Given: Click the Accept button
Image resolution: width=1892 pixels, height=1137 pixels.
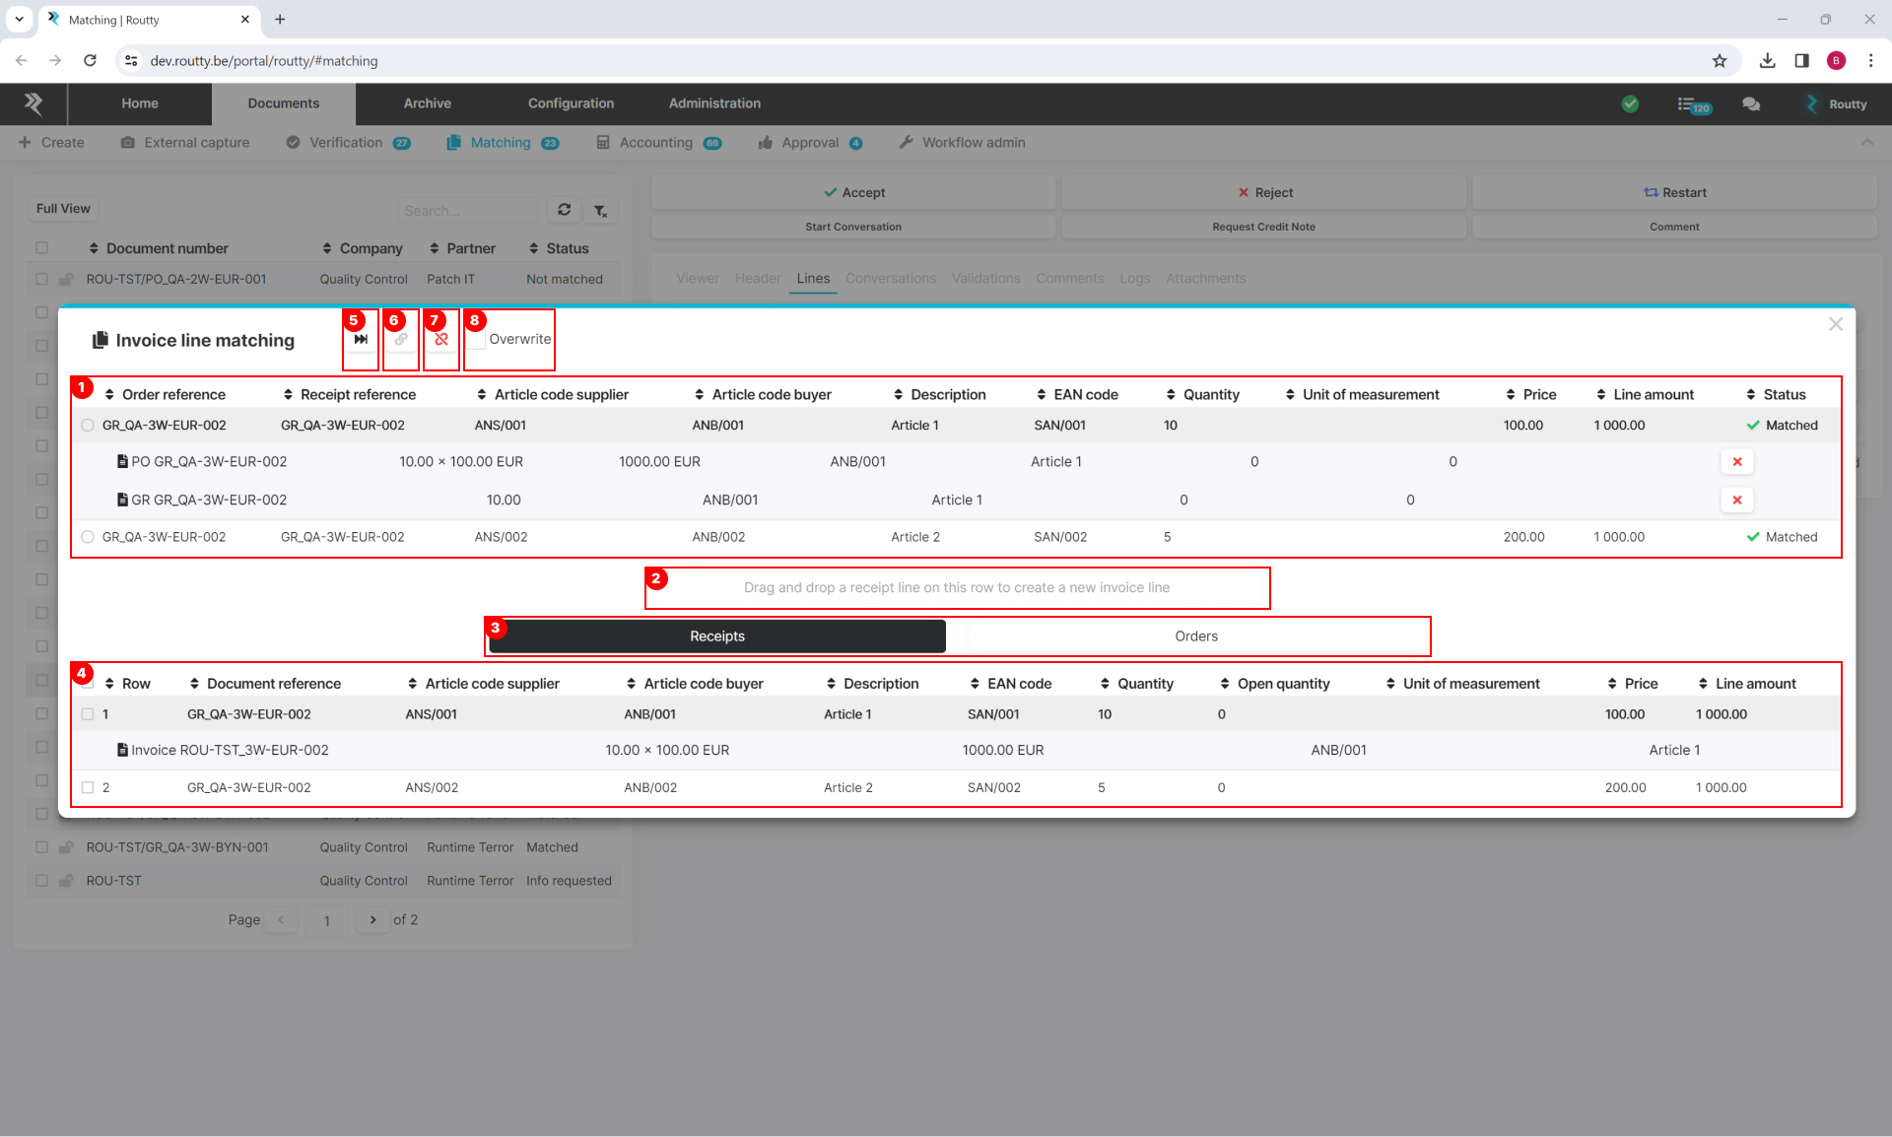Looking at the screenshot, I should pos(853,192).
